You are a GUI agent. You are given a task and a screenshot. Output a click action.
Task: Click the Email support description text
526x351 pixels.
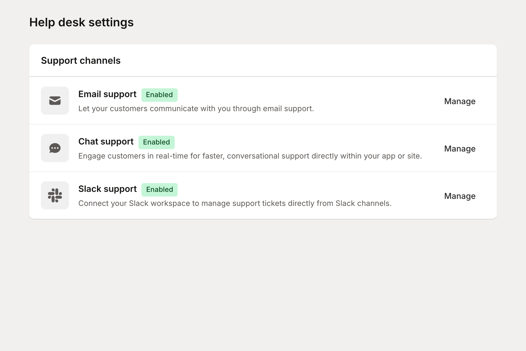[x=196, y=109]
